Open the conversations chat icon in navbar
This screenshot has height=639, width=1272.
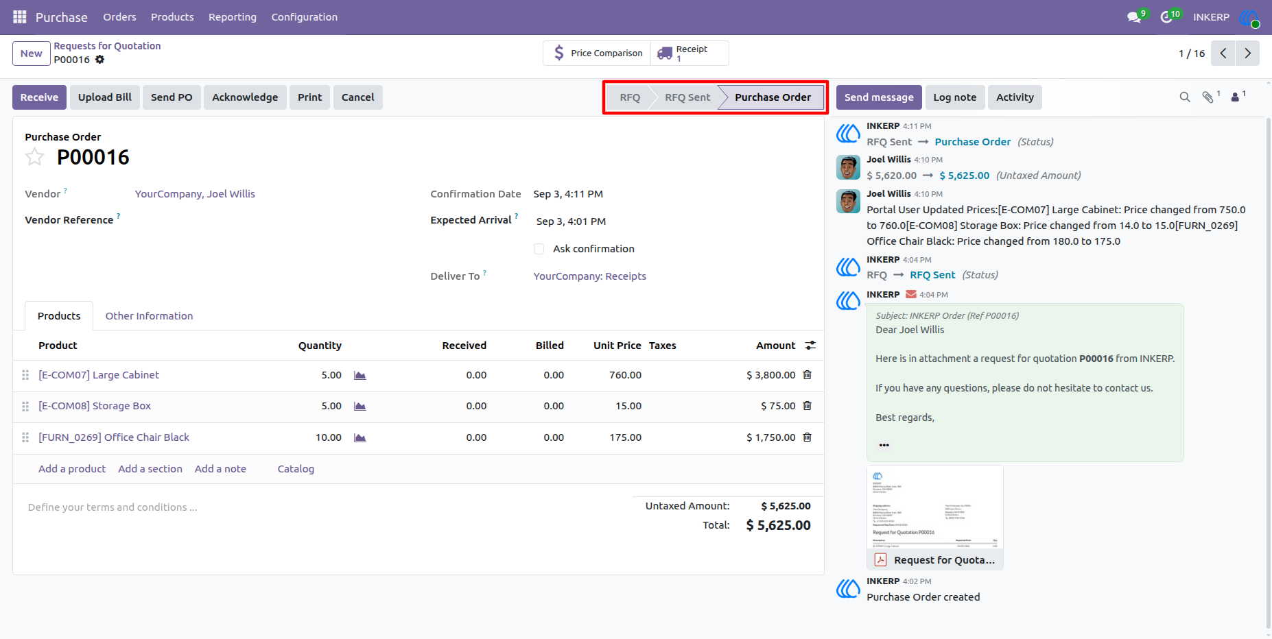[1135, 17]
